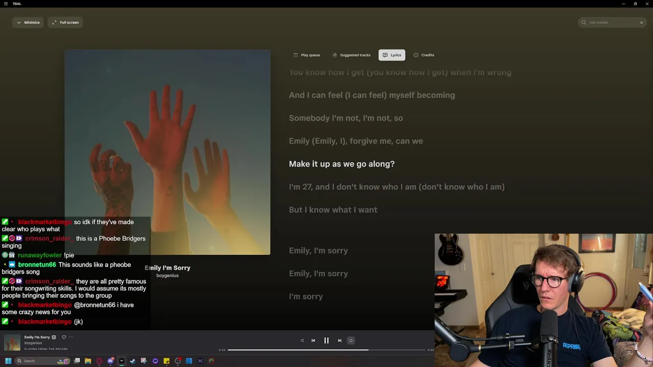Image resolution: width=653 pixels, height=367 pixels.
Task: View the Credits tab
Action: (424, 55)
